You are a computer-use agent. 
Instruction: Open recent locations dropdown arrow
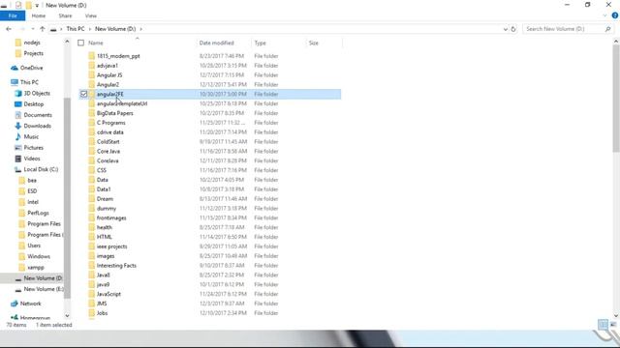[x=32, y=29]
